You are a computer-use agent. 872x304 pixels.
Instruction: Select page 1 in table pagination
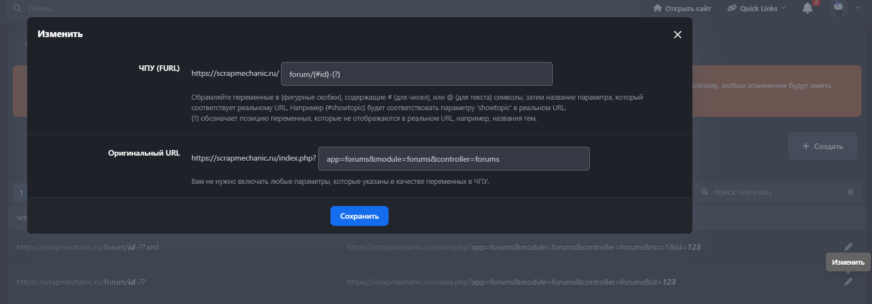22,193
